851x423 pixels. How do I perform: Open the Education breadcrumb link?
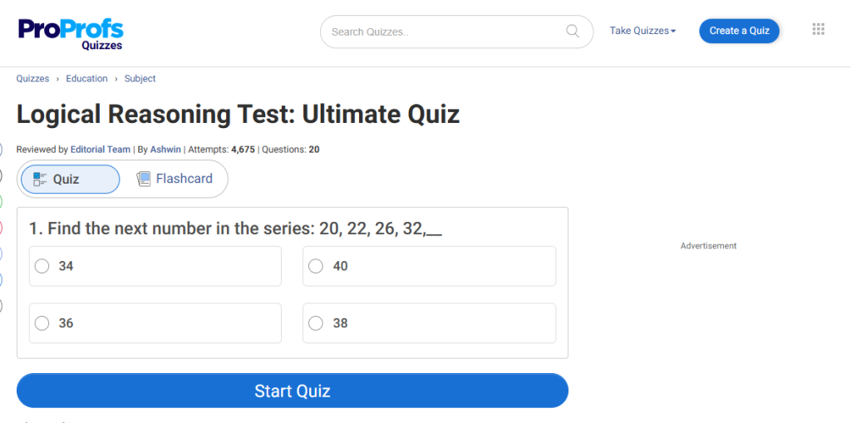87,79
